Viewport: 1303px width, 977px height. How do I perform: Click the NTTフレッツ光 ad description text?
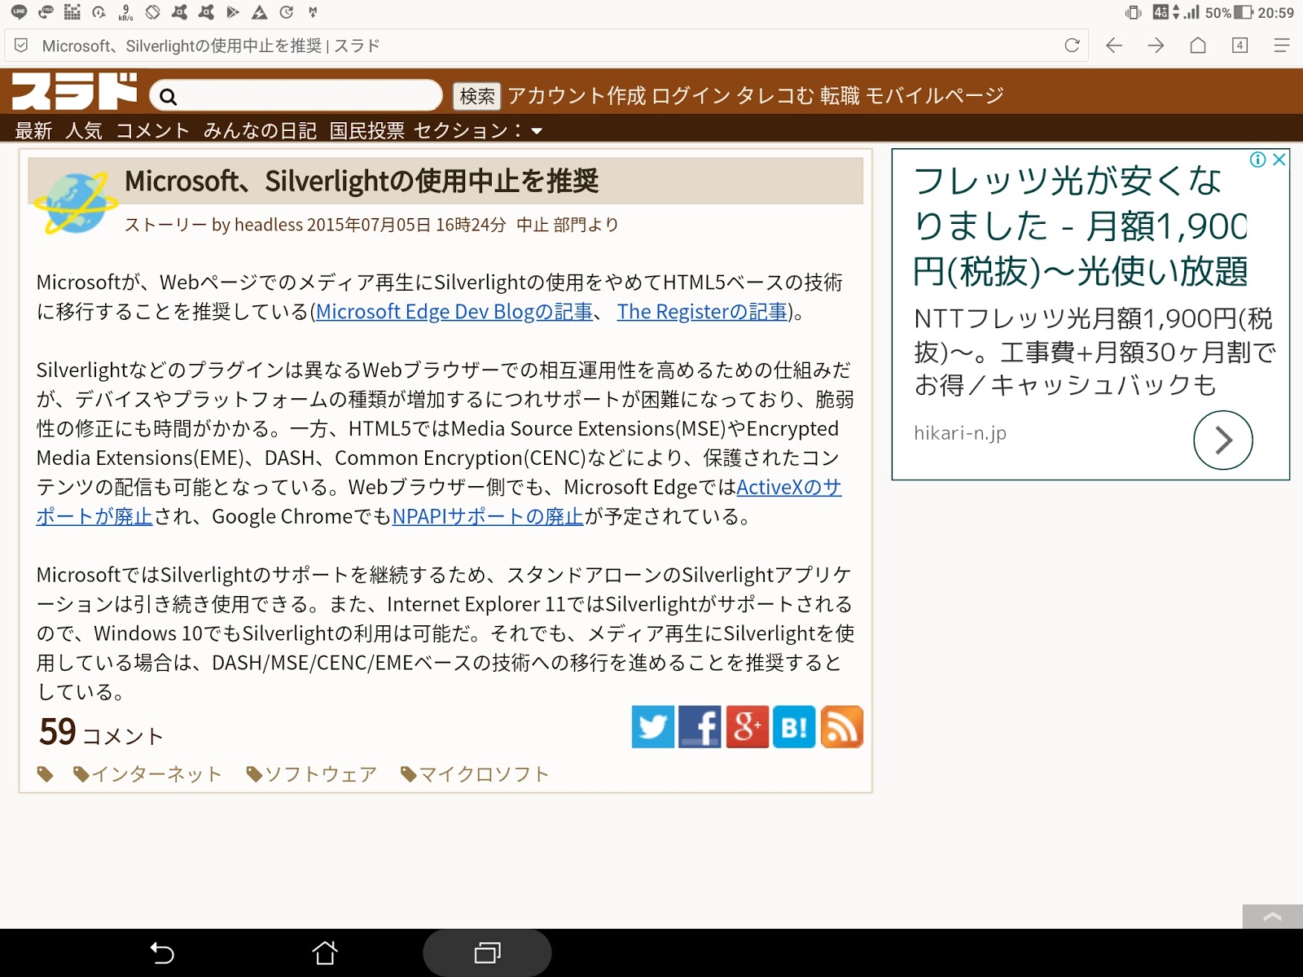1094,352
